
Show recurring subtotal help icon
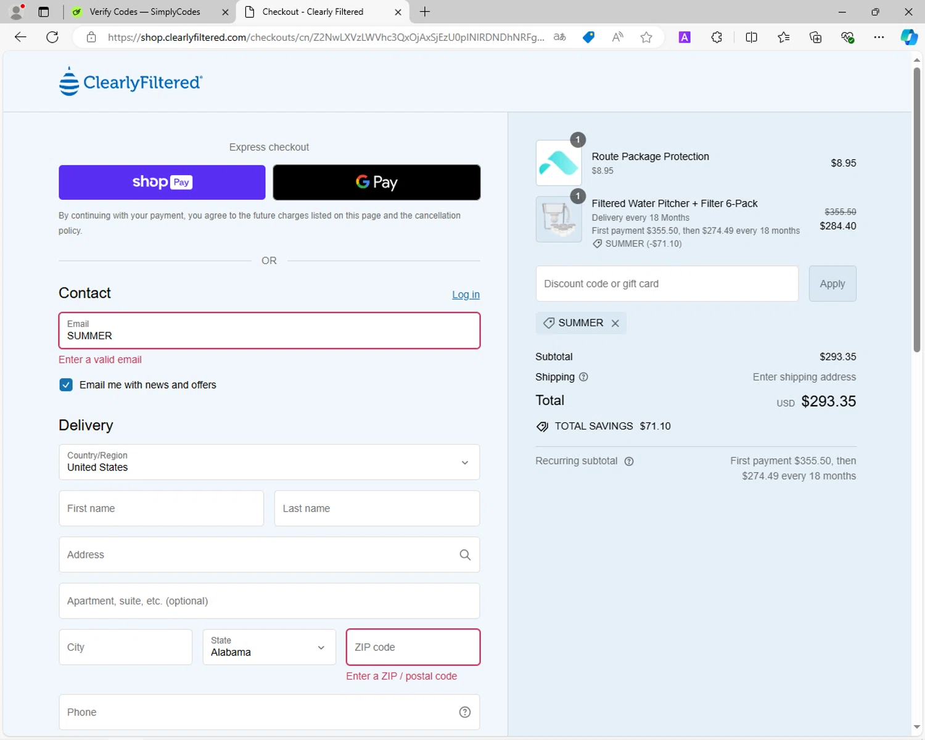[629, 461]
